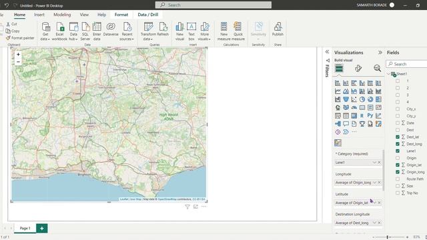Create a New measure

[x=224, y=31]
